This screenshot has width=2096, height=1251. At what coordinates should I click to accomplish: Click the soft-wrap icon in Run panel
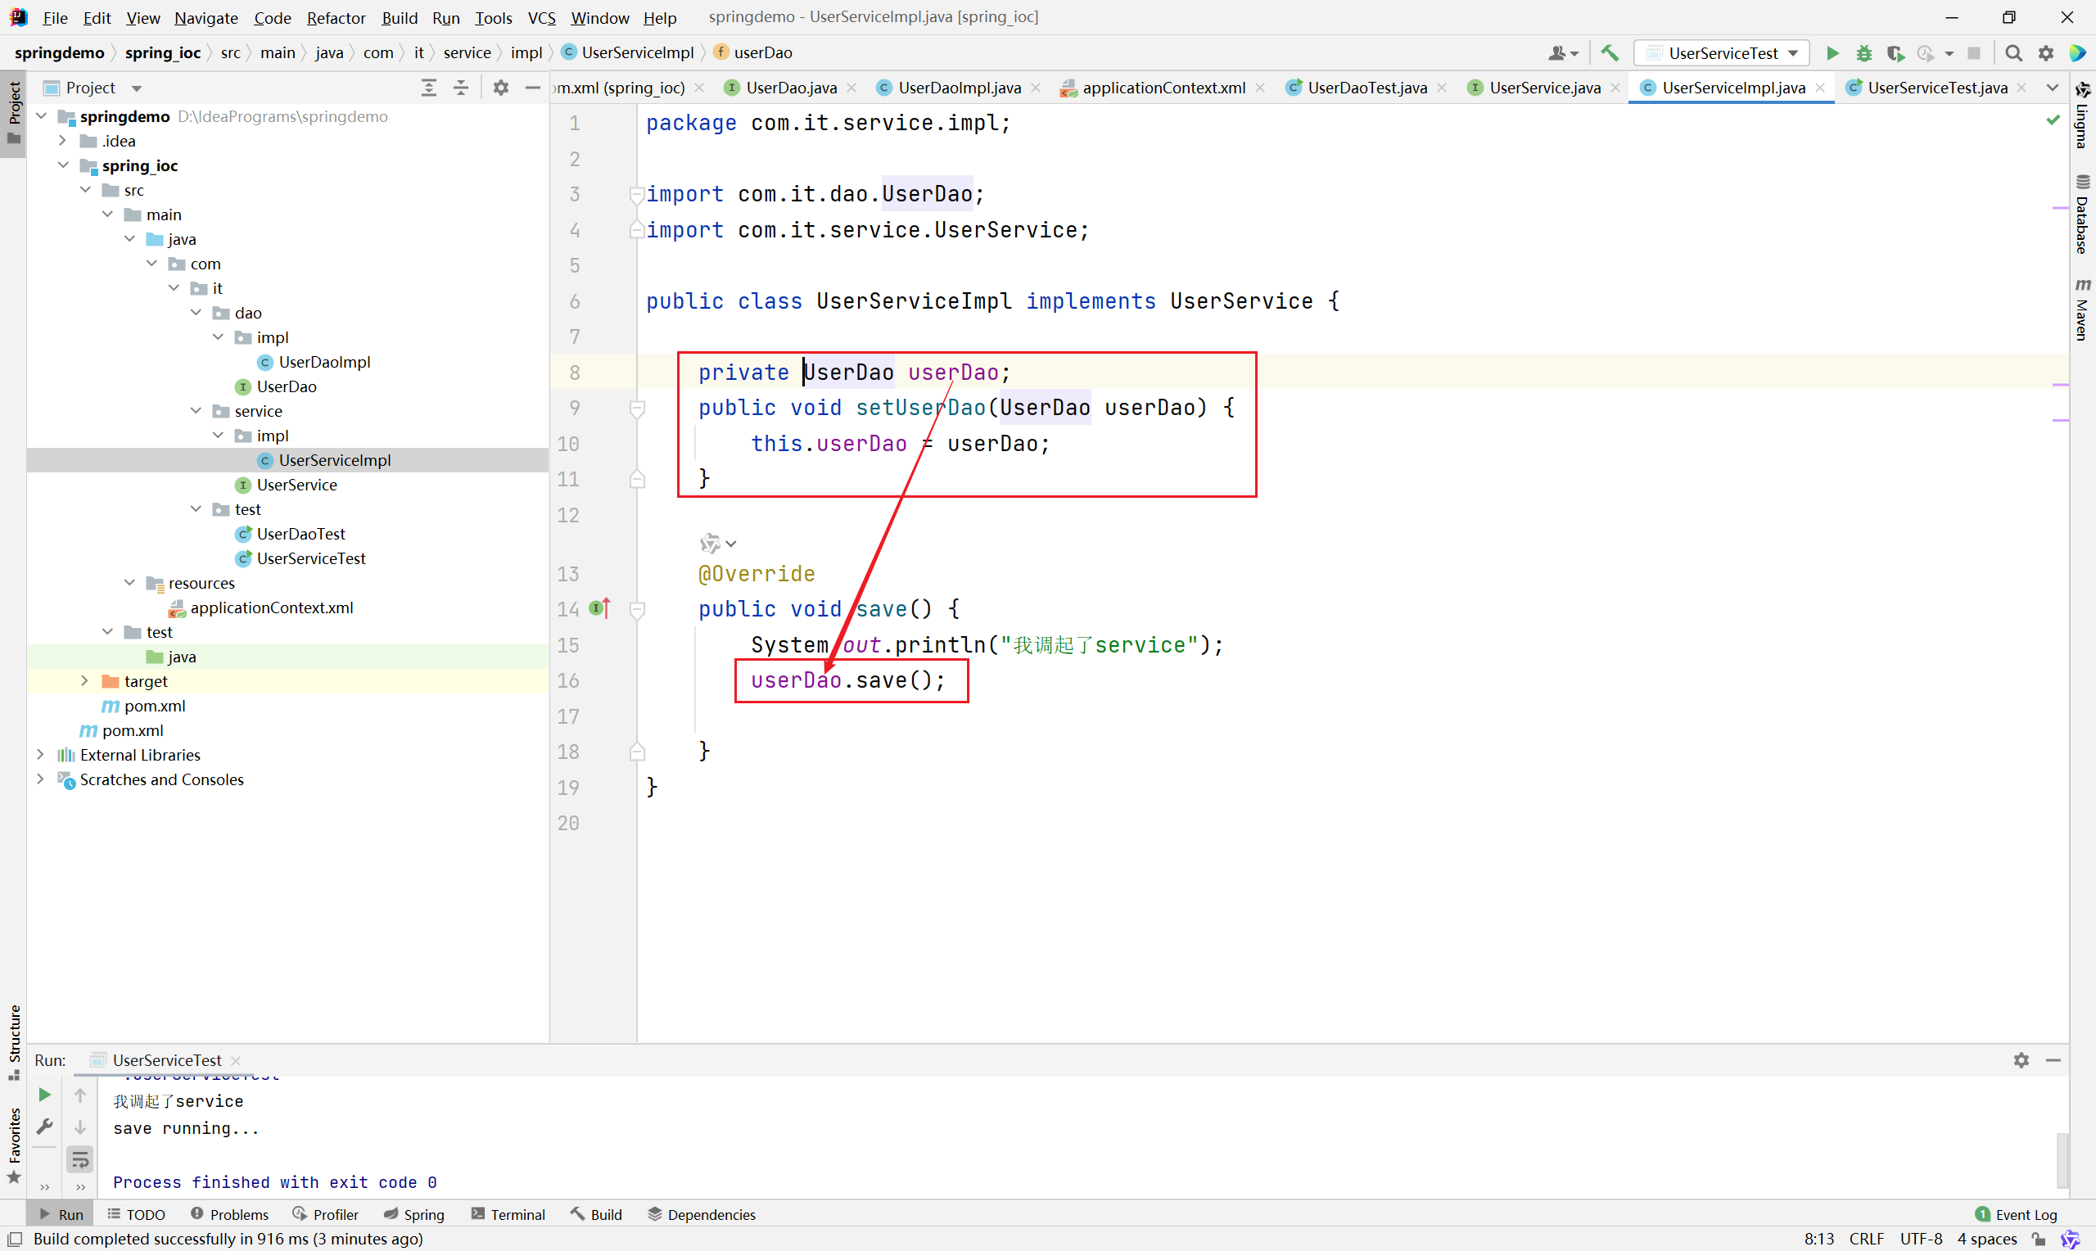(80, 1160)
